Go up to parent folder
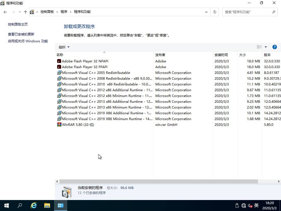The width and height of the screenshot is (281, 211). pos(25,12)
